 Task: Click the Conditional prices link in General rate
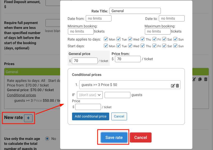[21, 95]
